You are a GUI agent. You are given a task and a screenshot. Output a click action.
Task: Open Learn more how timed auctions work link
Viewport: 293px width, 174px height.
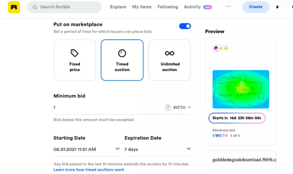click(x=89, y=170)
